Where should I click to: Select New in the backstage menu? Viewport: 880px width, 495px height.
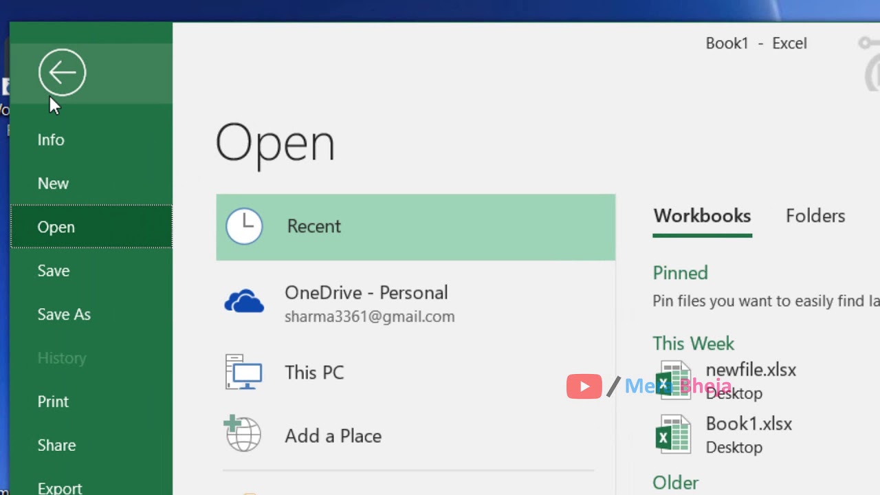pyautogui.click(x=53, y=184)
